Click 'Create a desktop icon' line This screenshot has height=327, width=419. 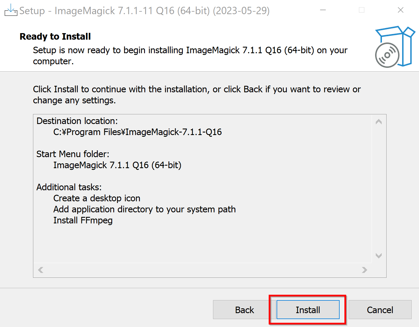coord(97,198)
